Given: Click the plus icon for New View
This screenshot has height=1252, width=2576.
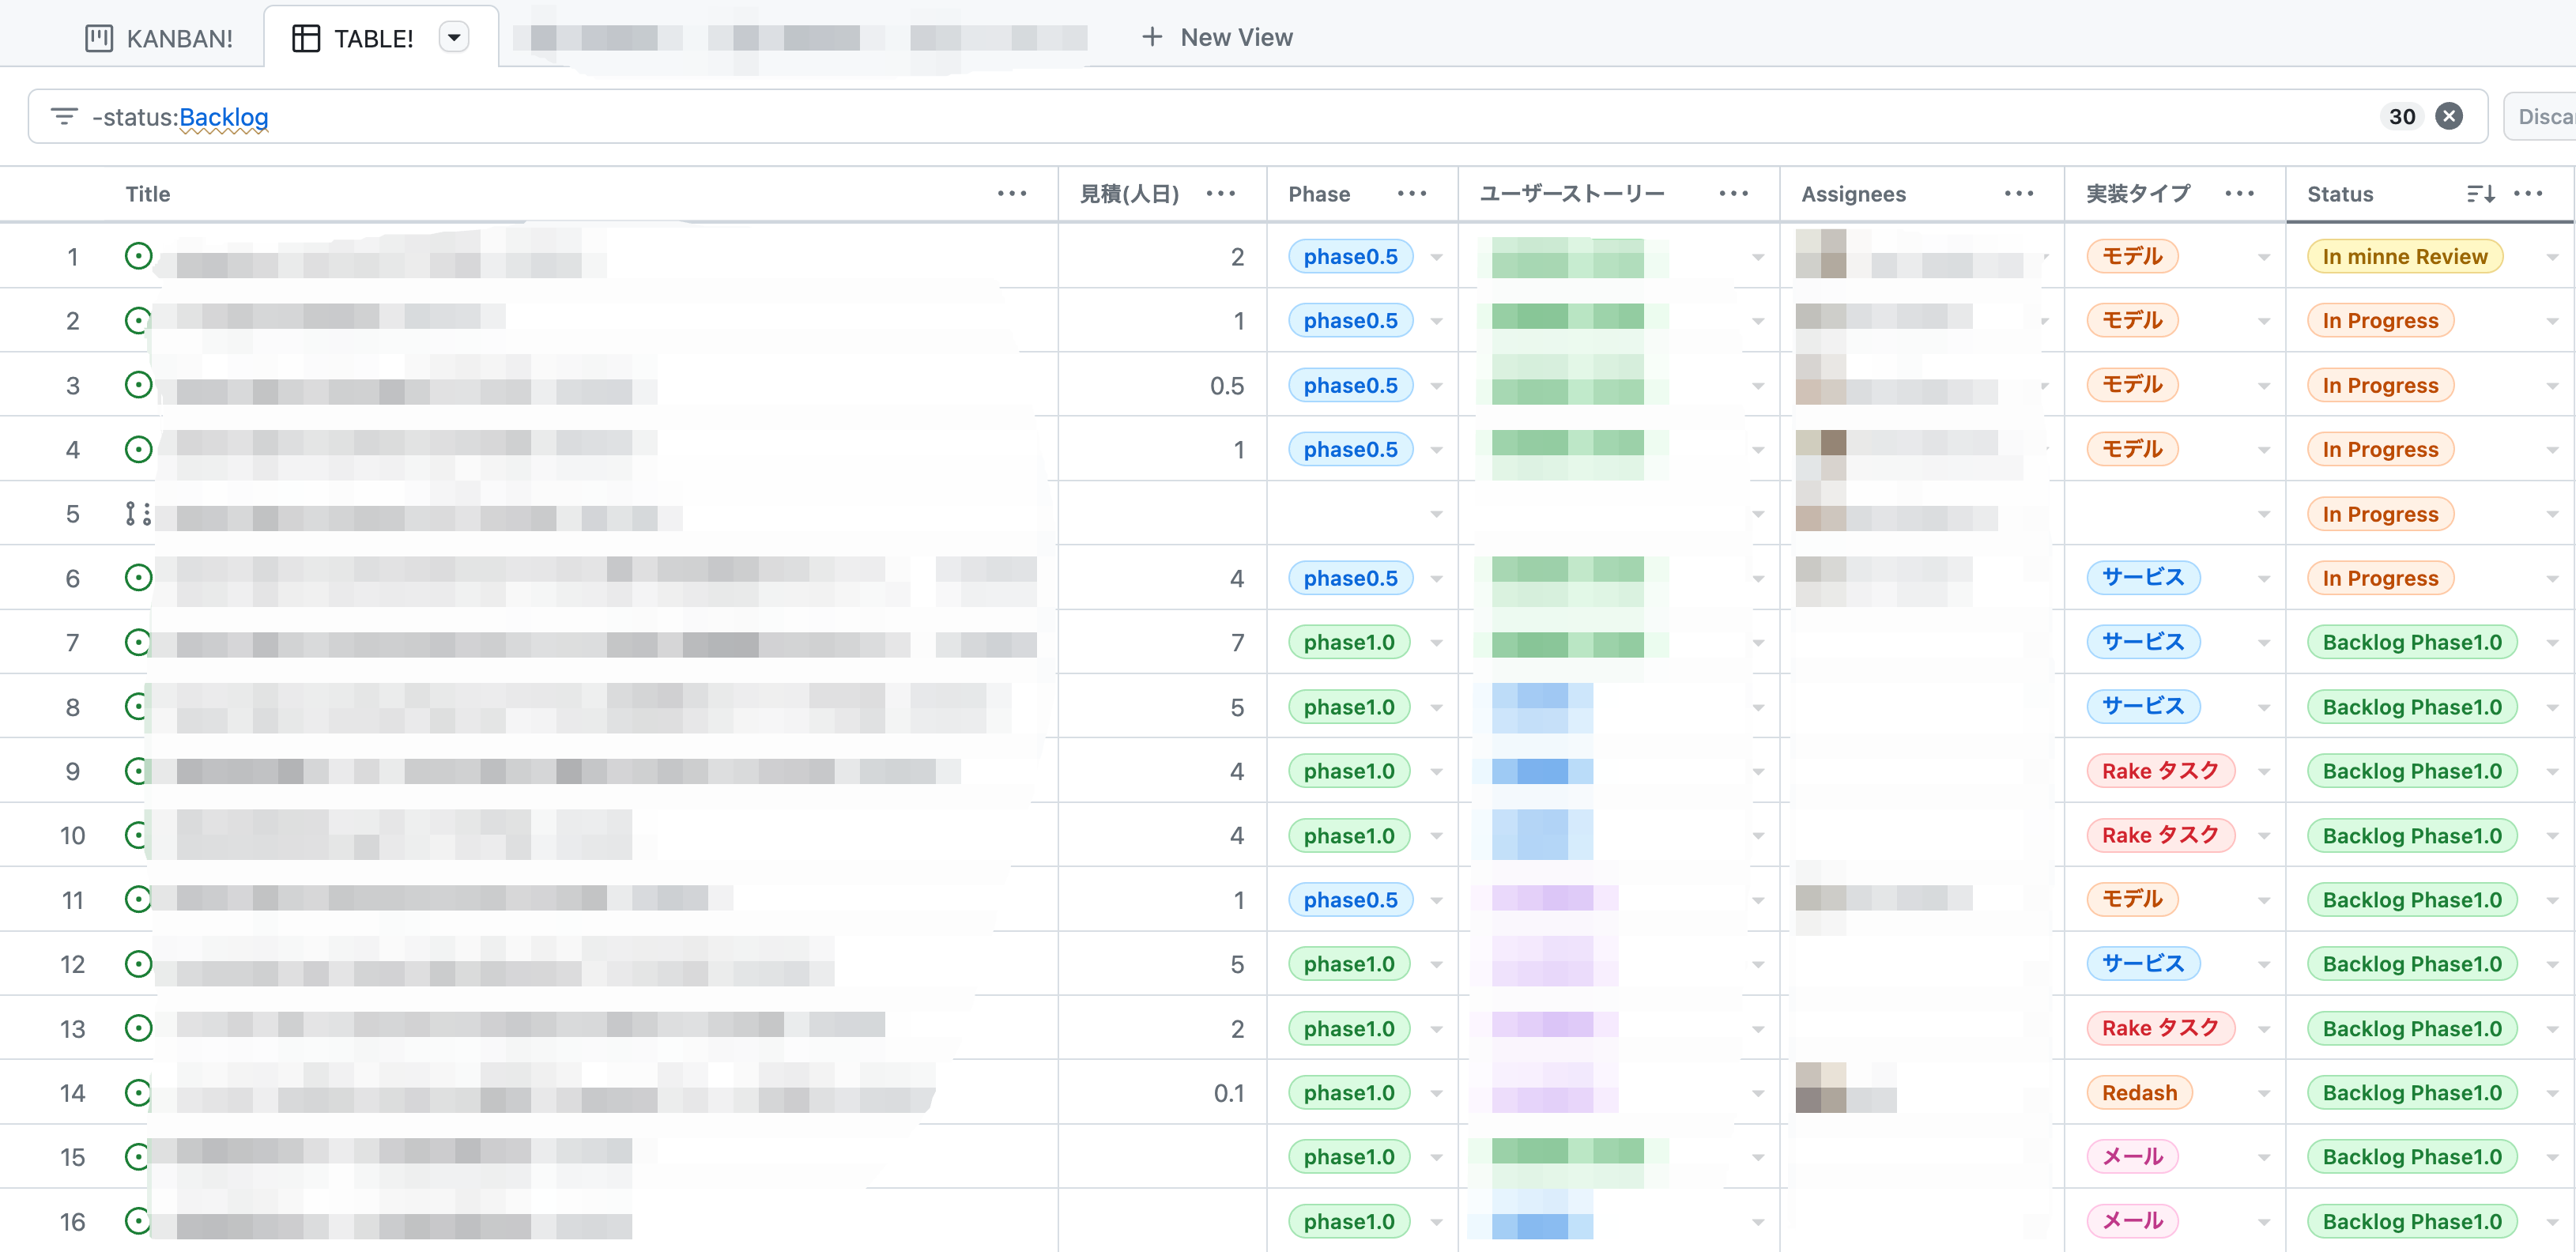Looking at the screenshot, I should coord(1152,38).
